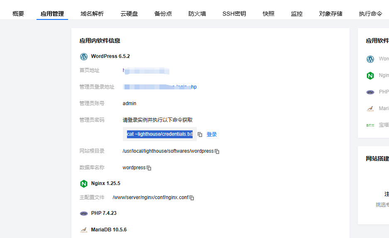
Task: Open the 防火墙 tab
Action: point(197,14)
